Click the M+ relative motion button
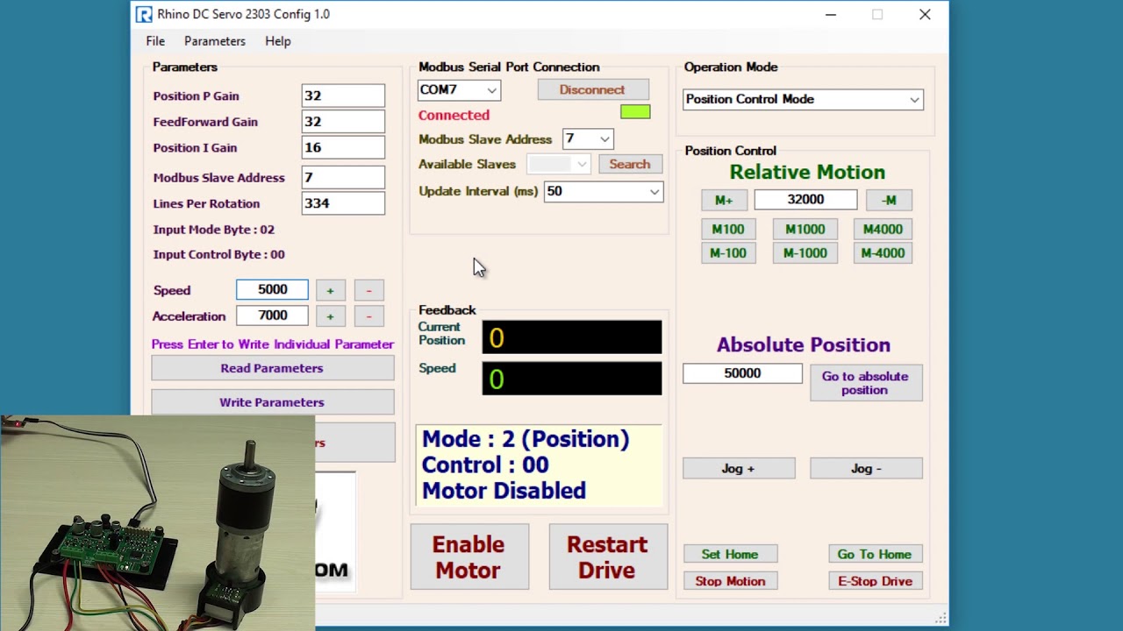This screenshot has width=1123, height=631. (x=724, y=200)
